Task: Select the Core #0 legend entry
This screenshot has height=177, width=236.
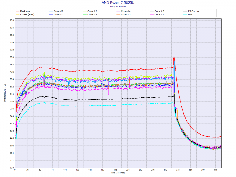Action: [x=59, y=11]
